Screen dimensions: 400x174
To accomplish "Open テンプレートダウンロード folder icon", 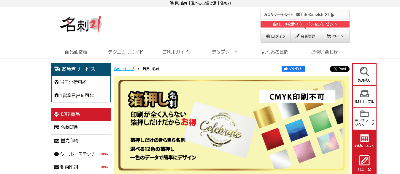I will point(364,114).
